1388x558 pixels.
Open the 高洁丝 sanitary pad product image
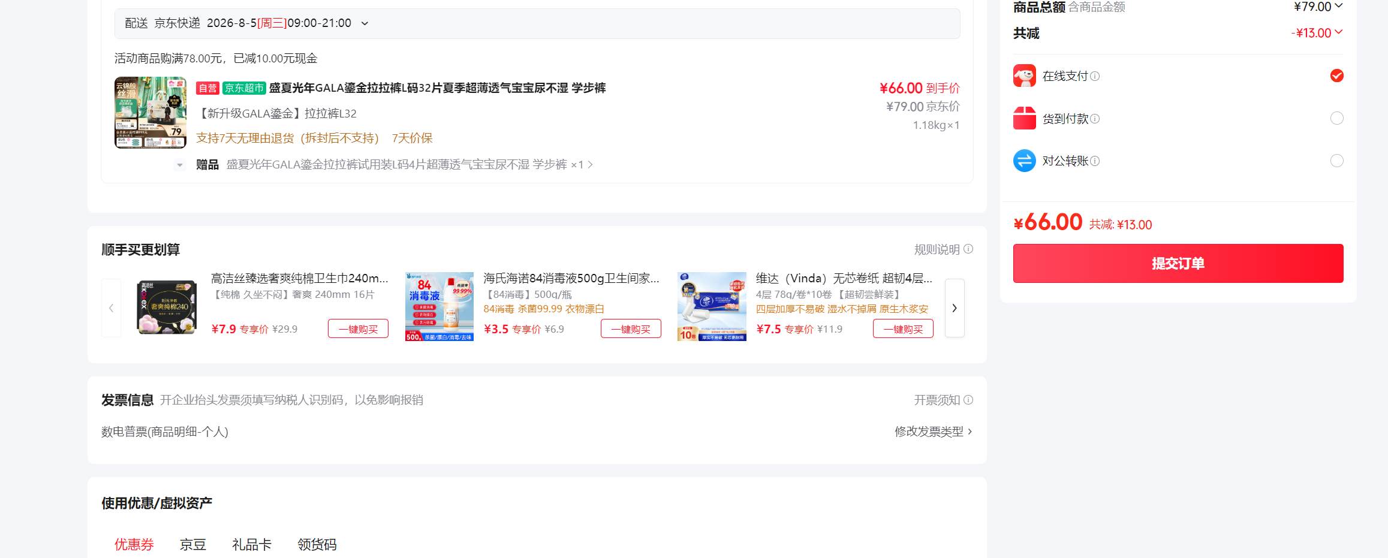point(167,307)
